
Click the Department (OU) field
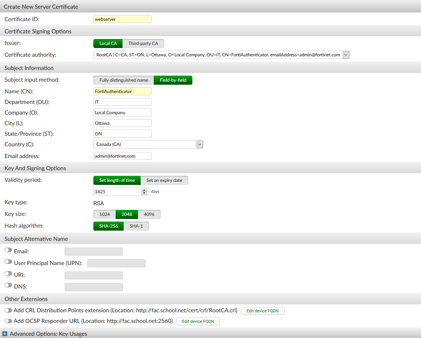[x=122, y=102]
